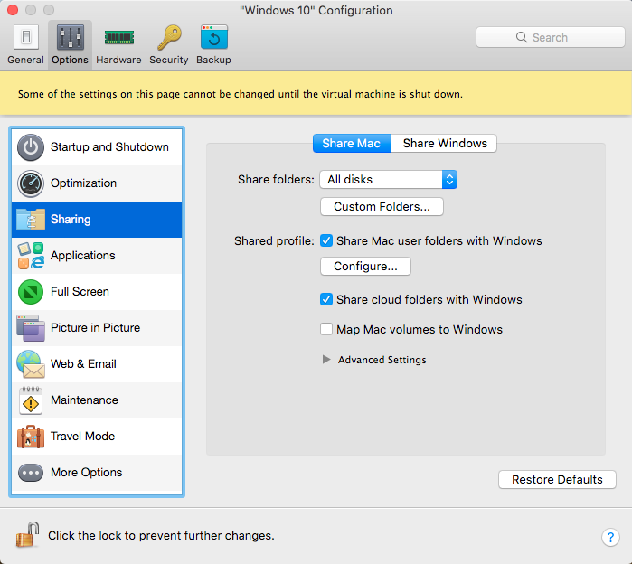Open the Backup toolbar icon
Viewport: 632px width, 564px height.
213,38
